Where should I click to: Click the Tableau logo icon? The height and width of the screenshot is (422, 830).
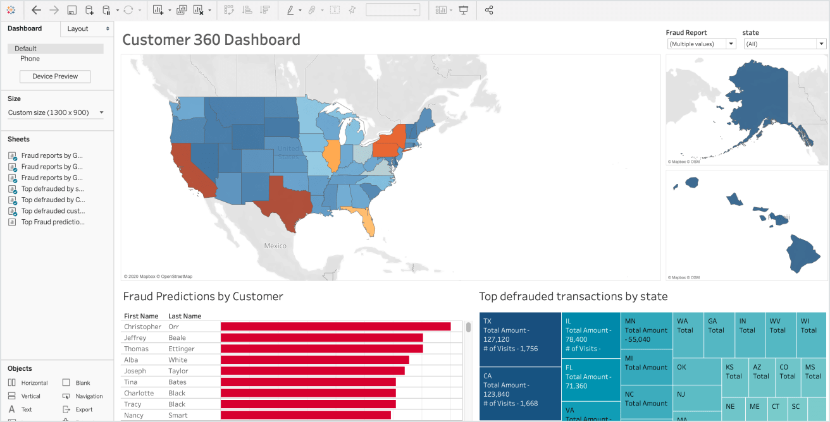point(11,10)
